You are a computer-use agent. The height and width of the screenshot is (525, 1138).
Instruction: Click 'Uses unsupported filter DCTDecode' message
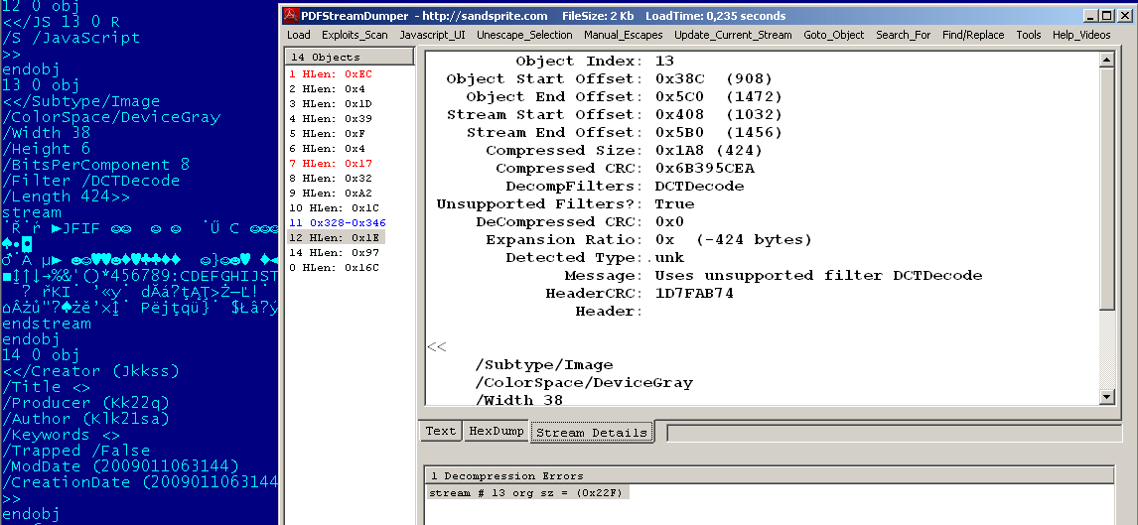(818, 276)
